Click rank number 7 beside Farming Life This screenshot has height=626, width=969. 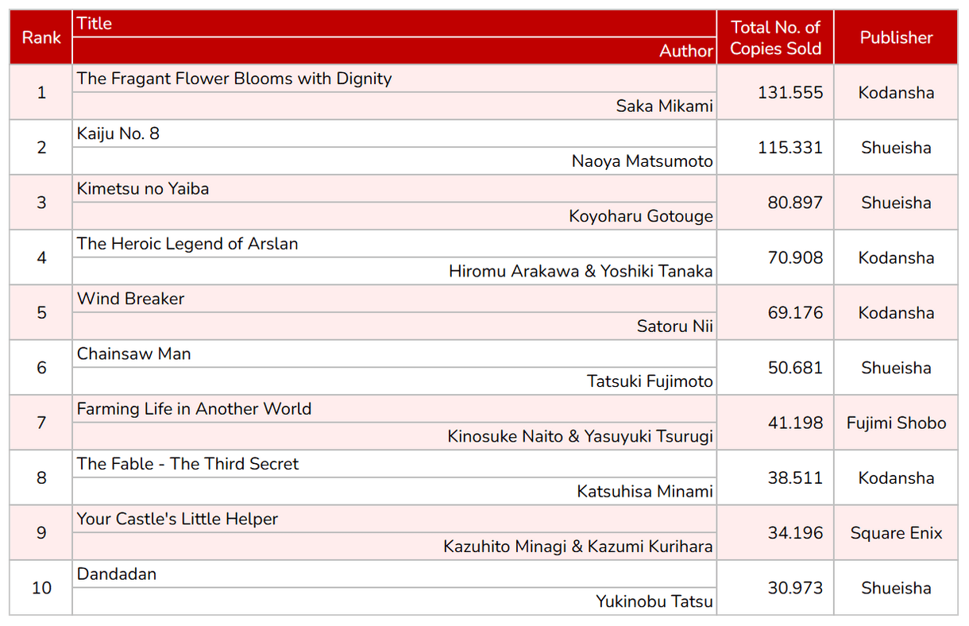click(x=41, y=423)
